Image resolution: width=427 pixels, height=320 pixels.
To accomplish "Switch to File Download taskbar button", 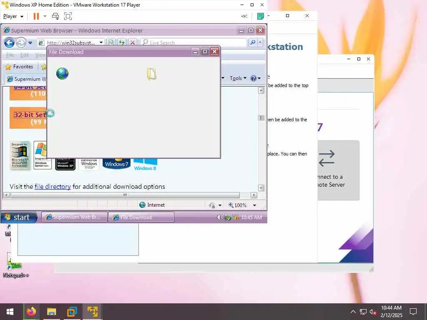I will point(141,217).
